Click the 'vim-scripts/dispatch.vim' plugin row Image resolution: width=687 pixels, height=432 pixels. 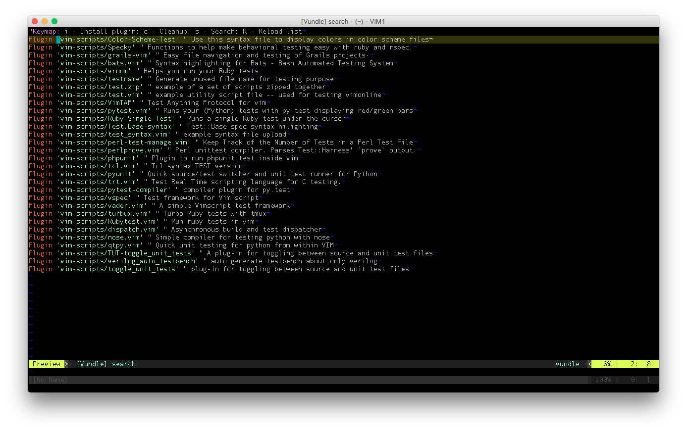(177, 230)
